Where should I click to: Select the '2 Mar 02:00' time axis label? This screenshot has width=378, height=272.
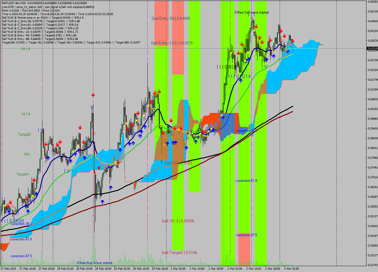(235, 269)
